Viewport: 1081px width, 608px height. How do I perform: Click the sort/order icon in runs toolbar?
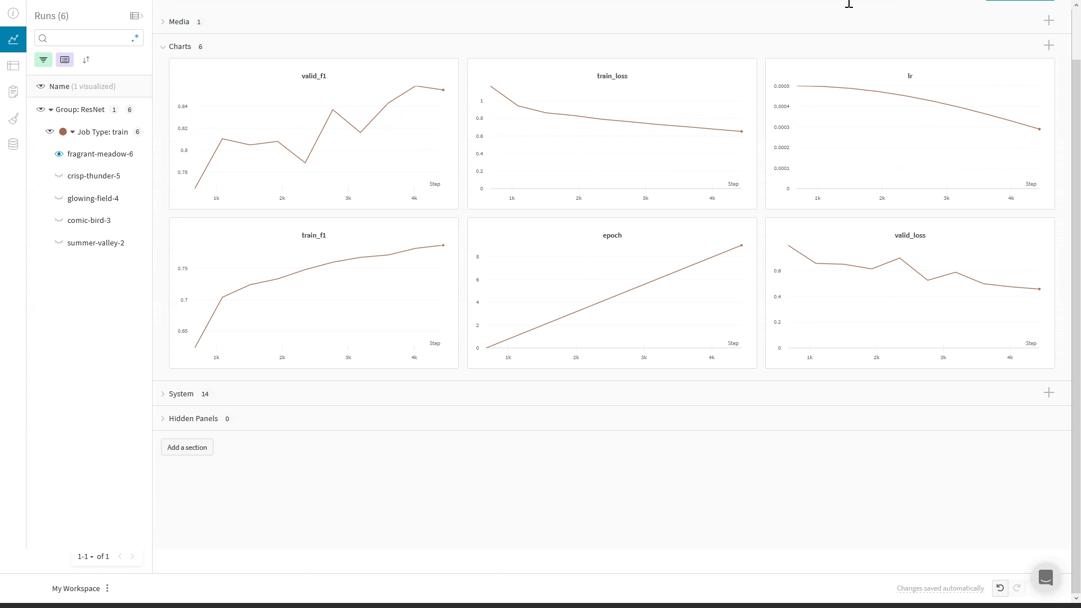(x=86, y=59)
